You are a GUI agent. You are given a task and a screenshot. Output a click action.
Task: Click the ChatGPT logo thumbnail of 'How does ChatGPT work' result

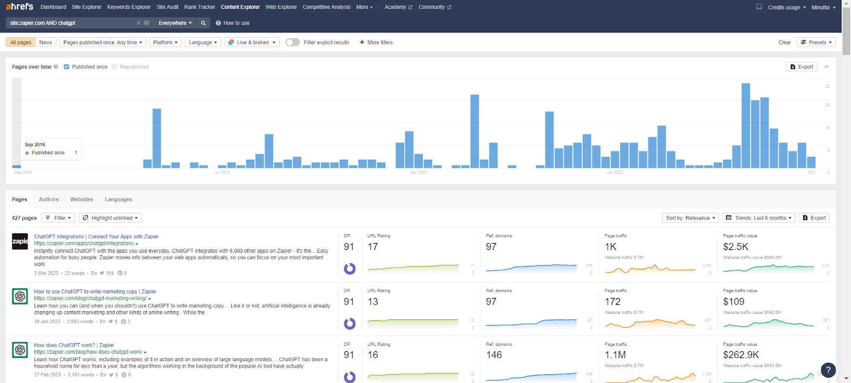point(20,350)
